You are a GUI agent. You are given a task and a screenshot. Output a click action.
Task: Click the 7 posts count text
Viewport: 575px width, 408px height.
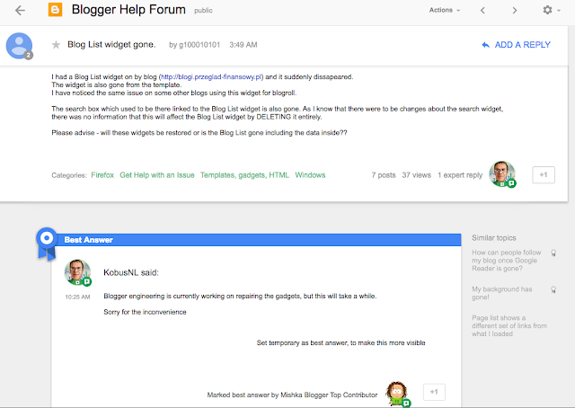coord(384,175)
